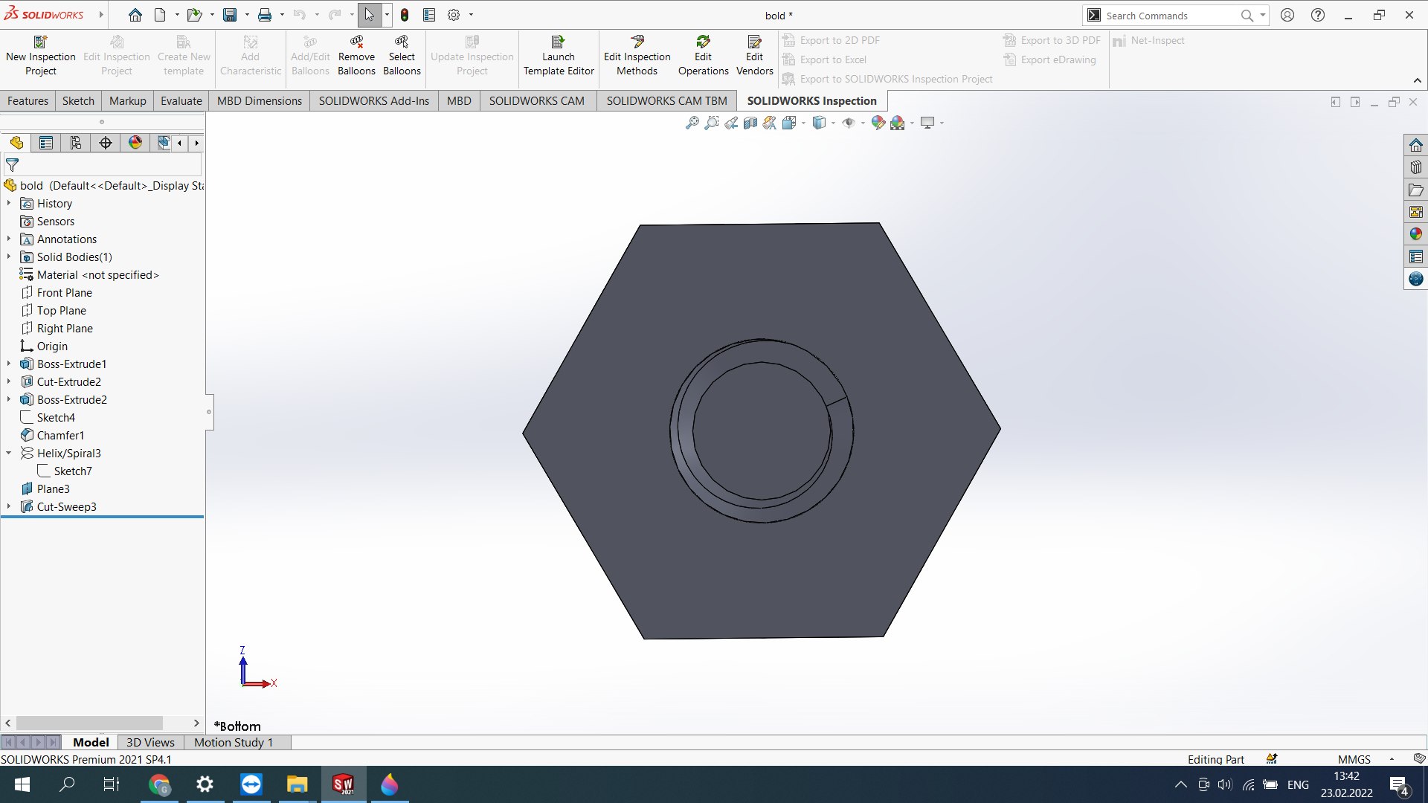The width and height of the screenshot is (1428, 803).
Task: Open Custom Properties tab in task pane
Action: click(1415, 257)
